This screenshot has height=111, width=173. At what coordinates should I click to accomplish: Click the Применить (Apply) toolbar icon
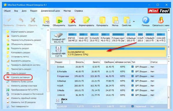9,22
